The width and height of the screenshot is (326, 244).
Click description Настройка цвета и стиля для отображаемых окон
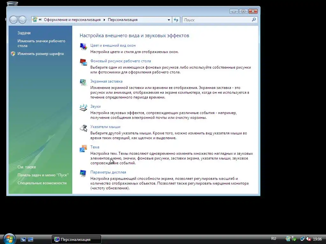[135, 52]
